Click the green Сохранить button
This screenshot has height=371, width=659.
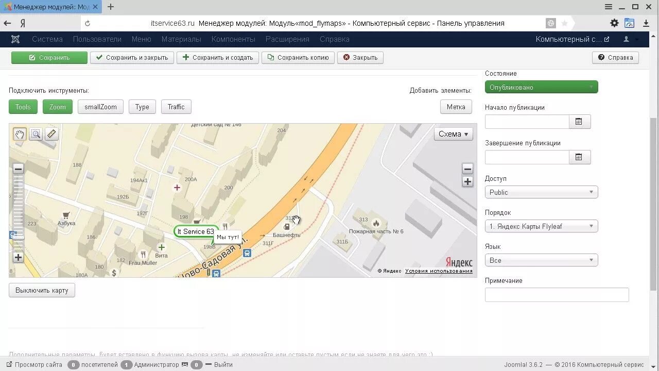pos(49,58)
